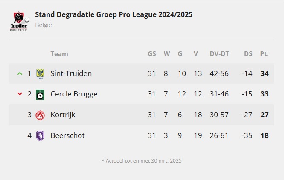Click the Team column header

point(59,54)
